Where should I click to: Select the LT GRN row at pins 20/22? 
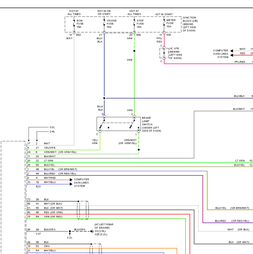[40, 160]
